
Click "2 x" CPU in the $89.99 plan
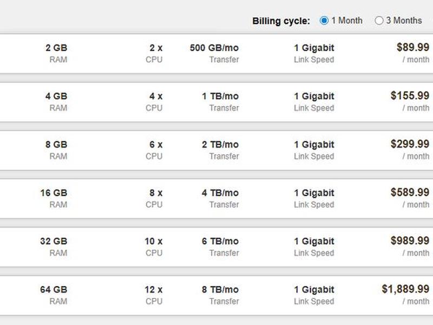156,48
